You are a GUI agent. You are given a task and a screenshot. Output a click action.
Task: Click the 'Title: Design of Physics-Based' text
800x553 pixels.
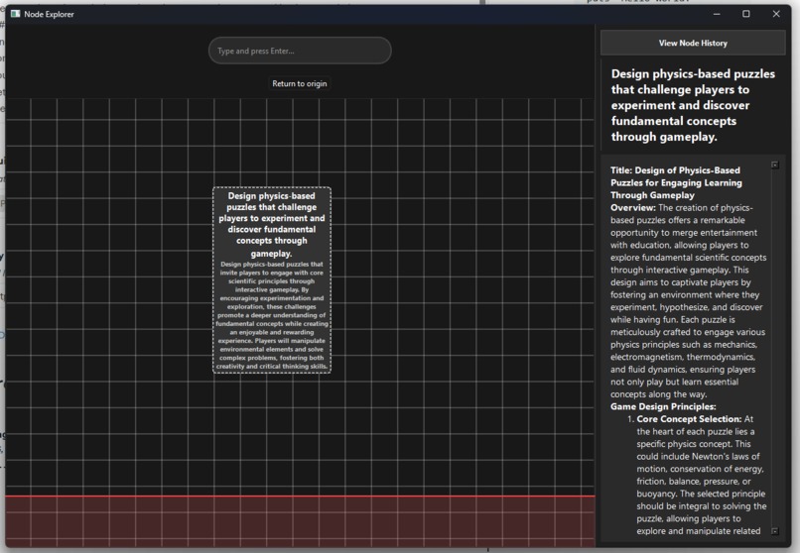(675, 170)
